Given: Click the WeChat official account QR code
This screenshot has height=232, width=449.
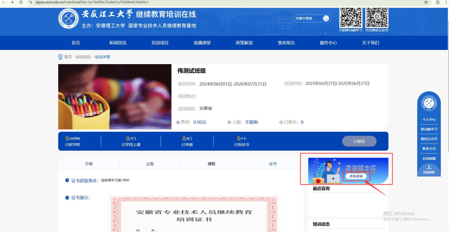Looking at the screenshot, I should point(377,17).
